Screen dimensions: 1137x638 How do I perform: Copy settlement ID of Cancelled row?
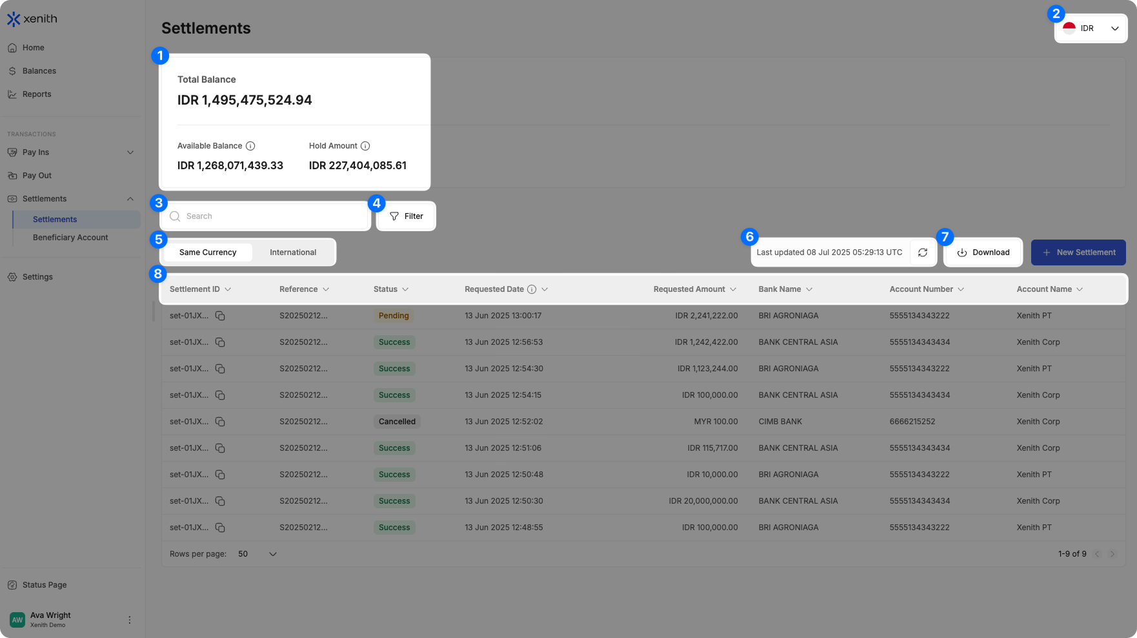click(220, 422)
